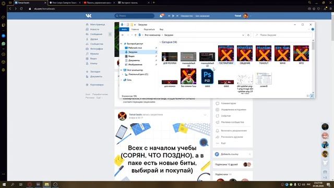The width and height of the screenshot is (334, 188).
Task: Collapse the Быстрый доступ tree node
Action: [x=122, y=44]
